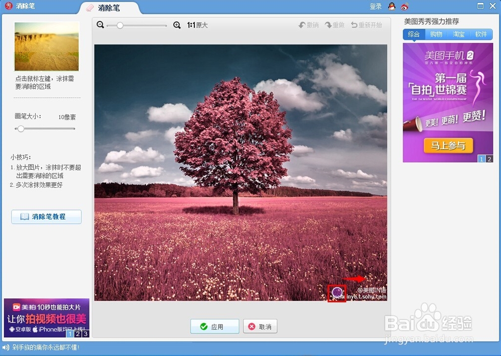
Task: Click the 取消 cancel button
Action: tap(260, 326)
